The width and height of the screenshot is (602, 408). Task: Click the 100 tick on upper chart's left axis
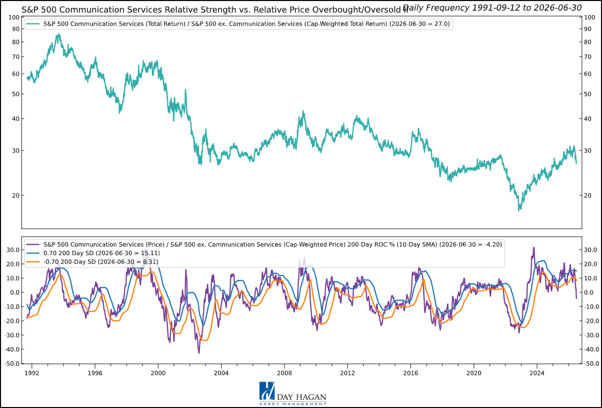[x=13, y=17]
